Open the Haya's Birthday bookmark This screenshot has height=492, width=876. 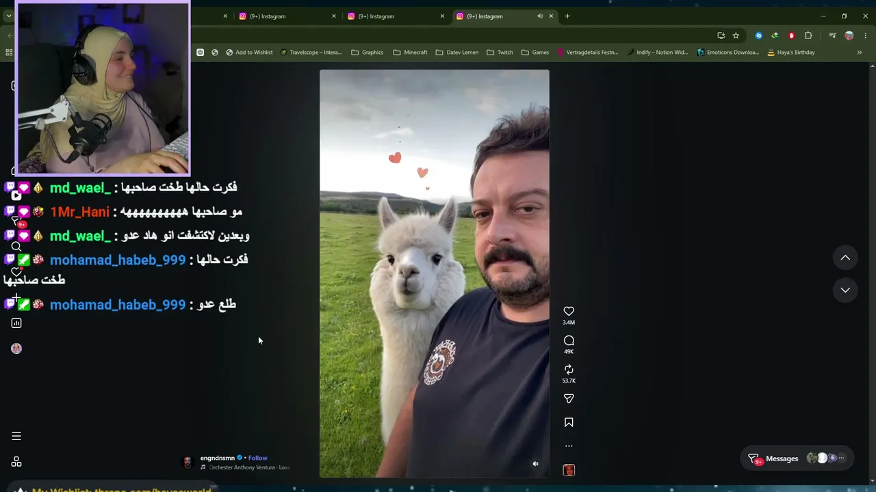pyautogui.click(x=791, y=52)
